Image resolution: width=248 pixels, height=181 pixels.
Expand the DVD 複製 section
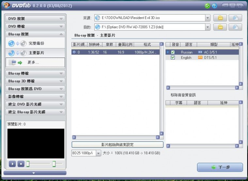pyautogui.click(x=35, y=19)
